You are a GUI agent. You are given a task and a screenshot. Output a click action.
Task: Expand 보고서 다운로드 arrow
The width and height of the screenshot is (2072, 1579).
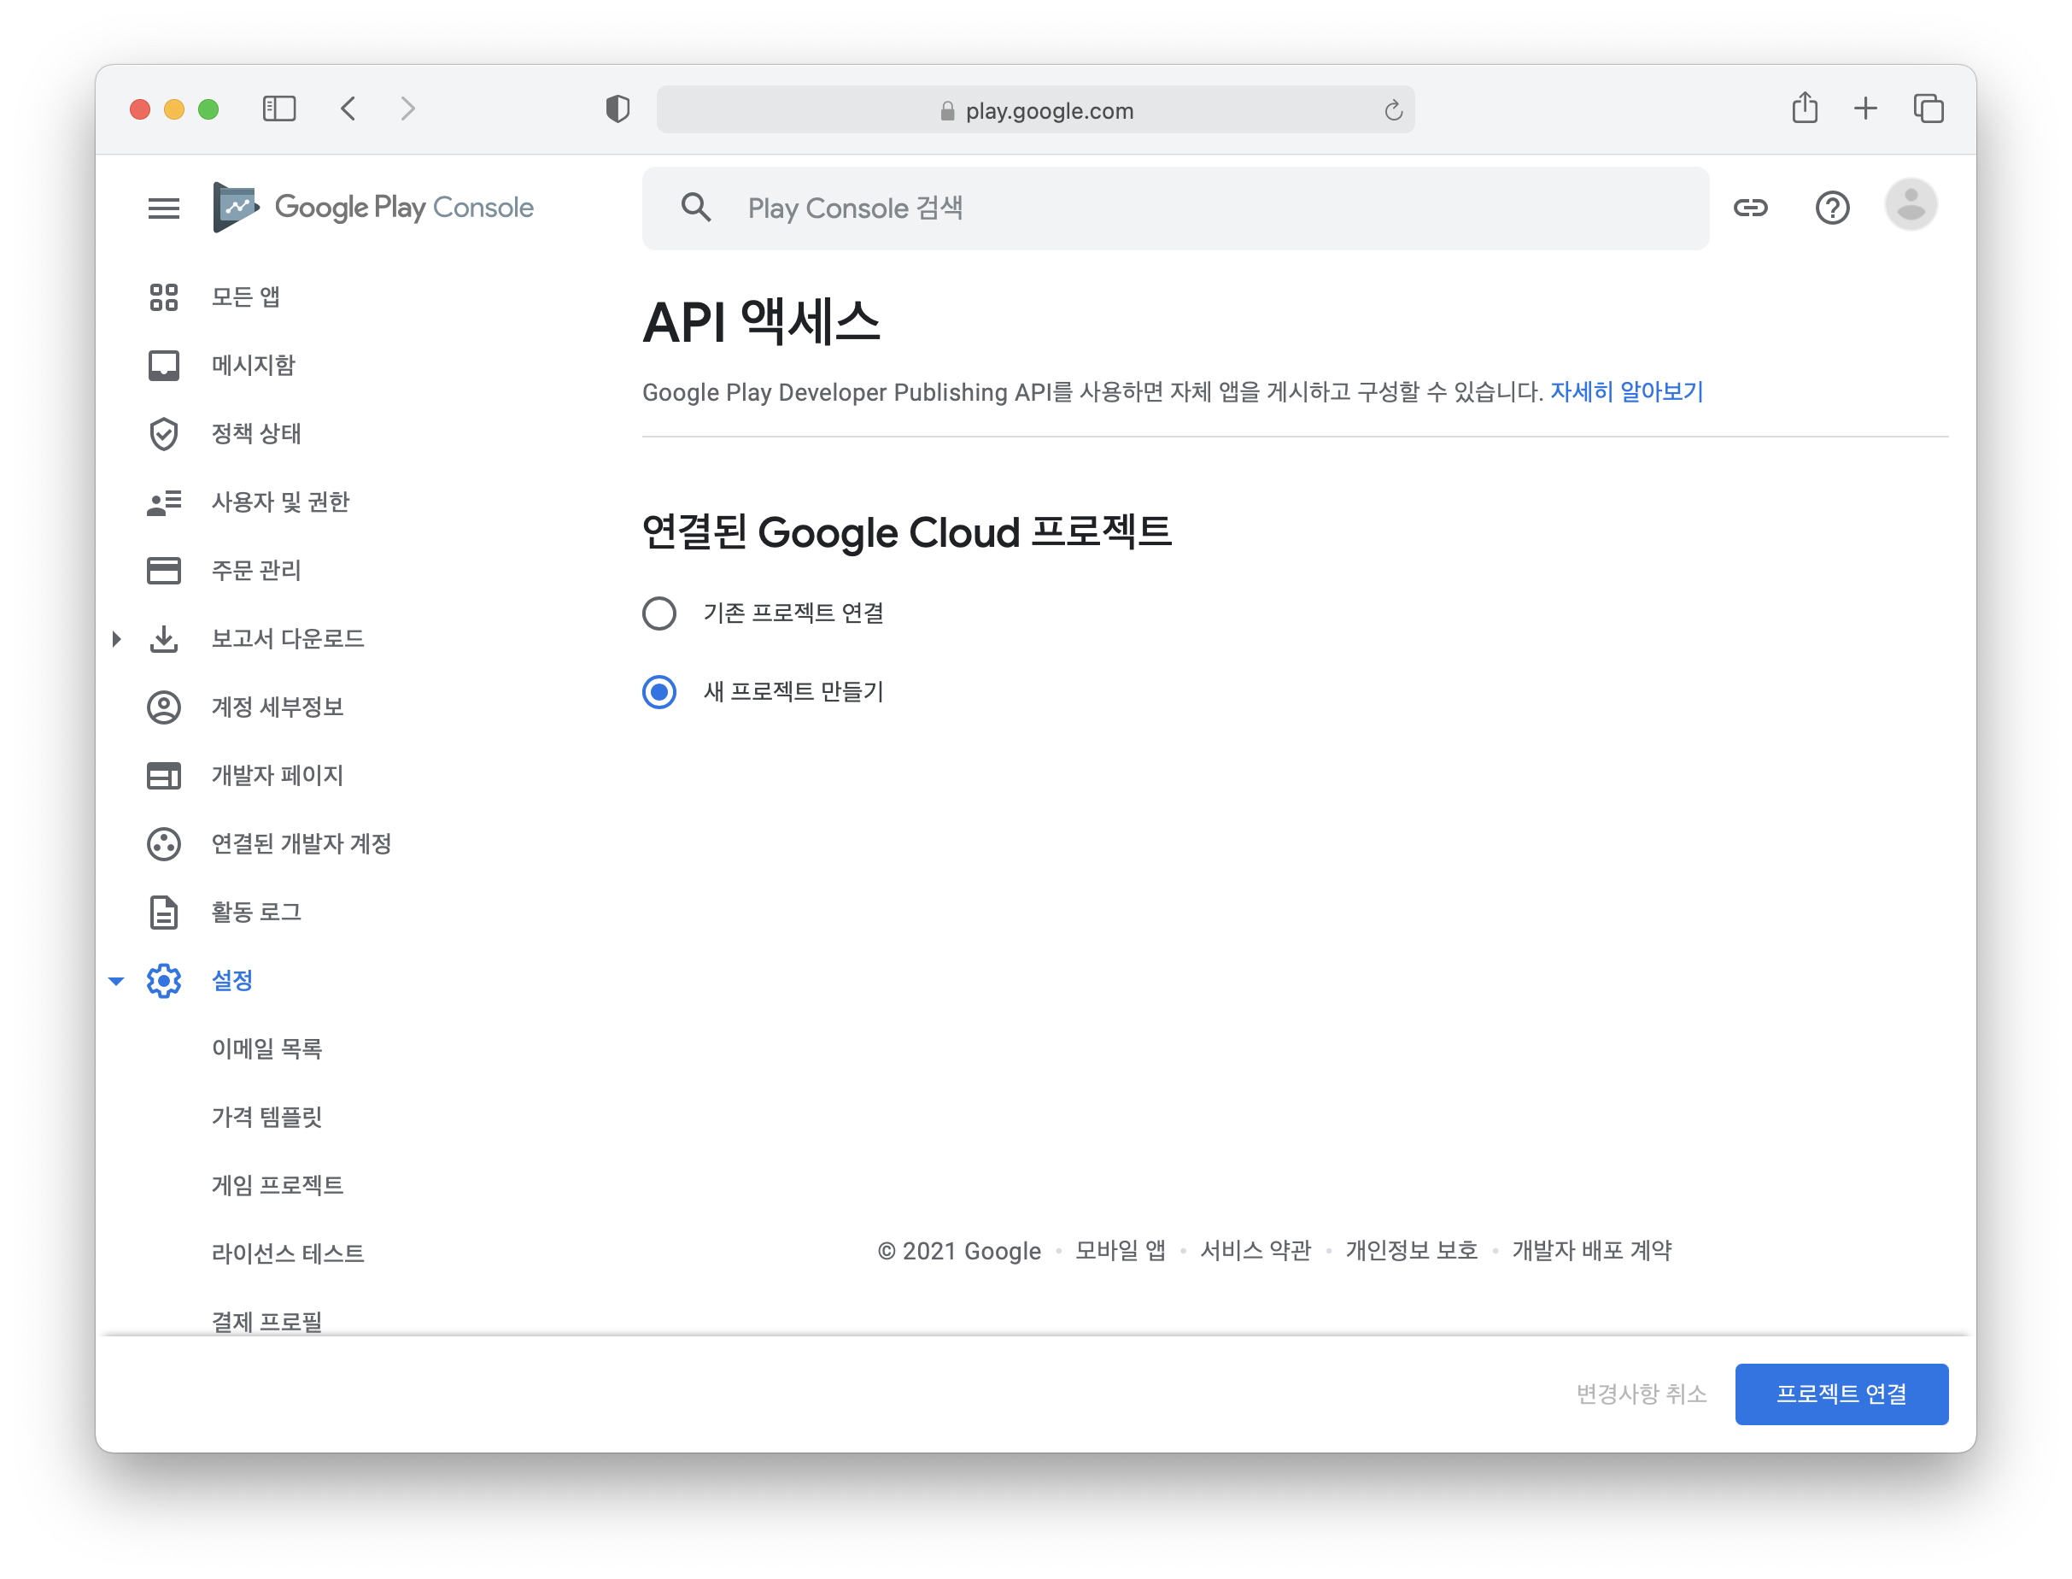[116, 639]
